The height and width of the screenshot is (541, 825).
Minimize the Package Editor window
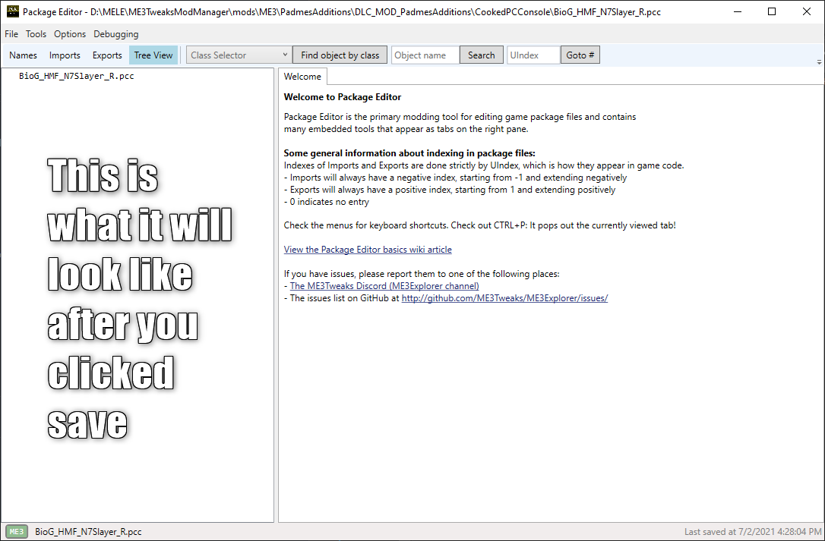click(x=738, y=11)
